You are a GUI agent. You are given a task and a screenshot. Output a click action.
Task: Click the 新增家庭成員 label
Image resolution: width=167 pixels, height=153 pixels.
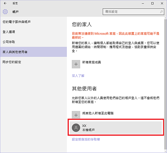[x=92, y=62]
